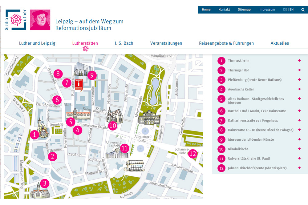Open the Impressum link
Image resolution: width=308 pixels, height=205 pixels.
click(x=267, y=10)
